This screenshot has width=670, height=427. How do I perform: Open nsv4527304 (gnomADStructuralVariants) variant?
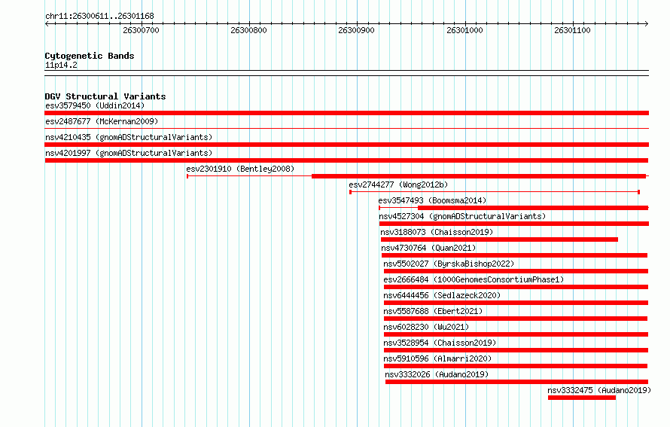[462, 216]
